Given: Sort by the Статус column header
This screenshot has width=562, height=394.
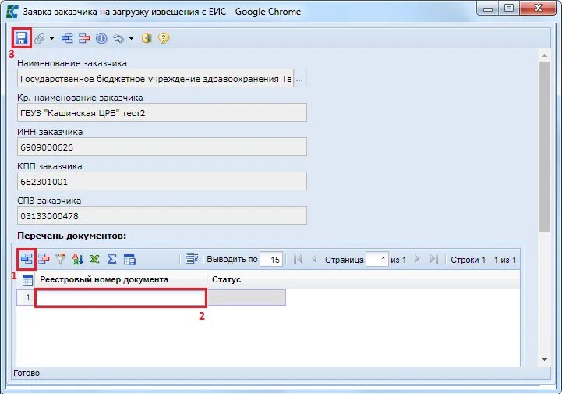Looking at the screenshot, I should [246, 279].
